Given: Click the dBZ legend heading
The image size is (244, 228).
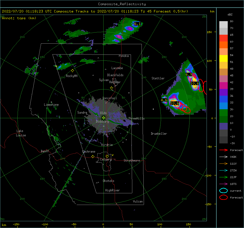Looking at the screenshot, I should tap(230, 14).
